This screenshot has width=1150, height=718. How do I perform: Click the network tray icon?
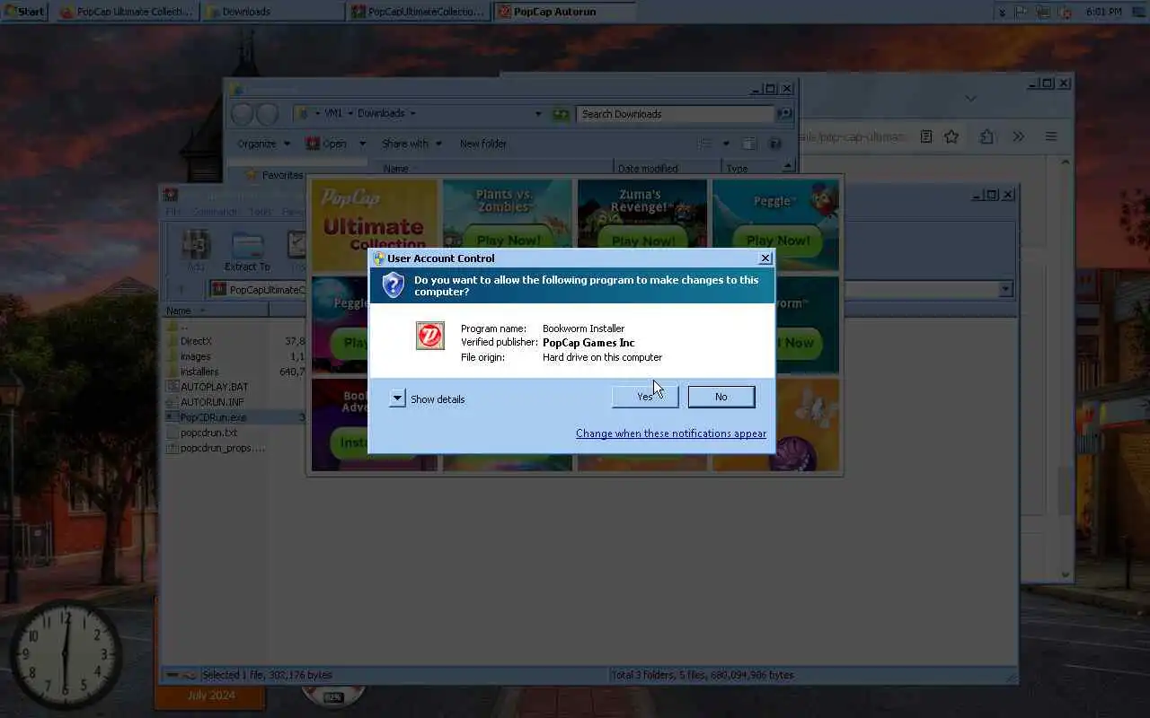(1043, 13)
